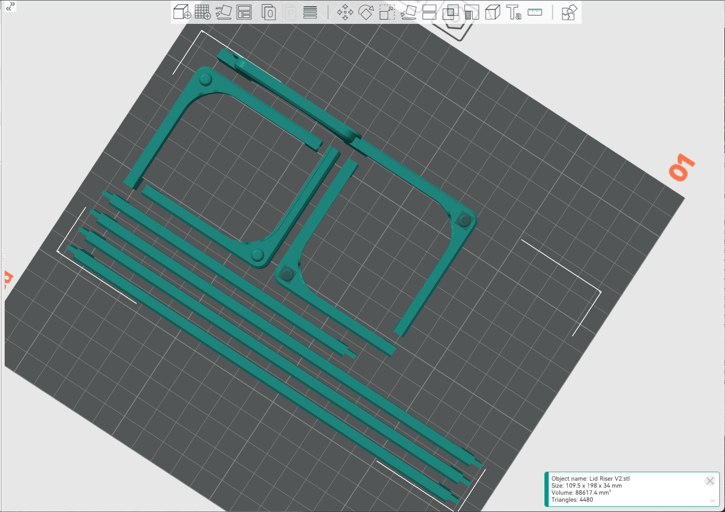This screenshot has width=725, height=512.
Task: Arrange all objects on the plate
Action: 245,13
